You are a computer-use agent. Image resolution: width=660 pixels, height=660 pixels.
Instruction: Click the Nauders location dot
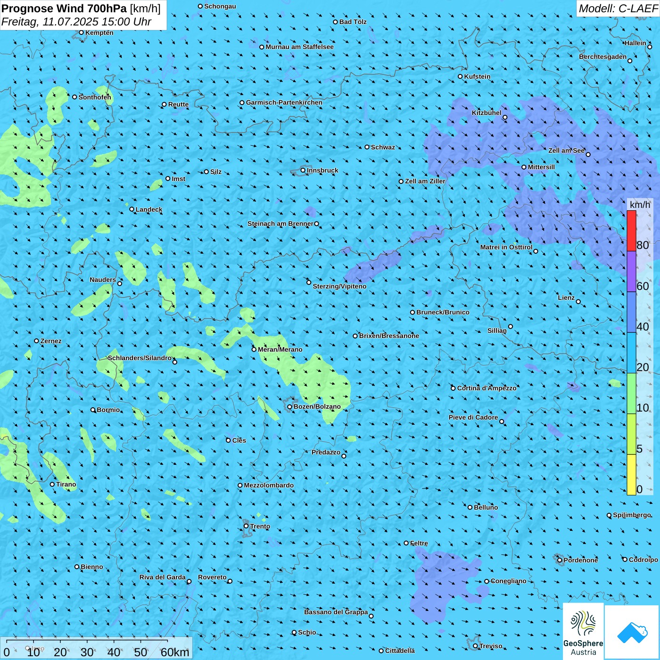120,283
